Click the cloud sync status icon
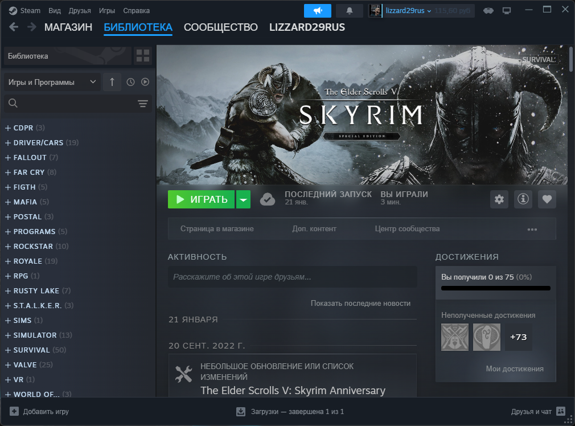This screenshot has height=426, width=575. (x=268, y=199)
